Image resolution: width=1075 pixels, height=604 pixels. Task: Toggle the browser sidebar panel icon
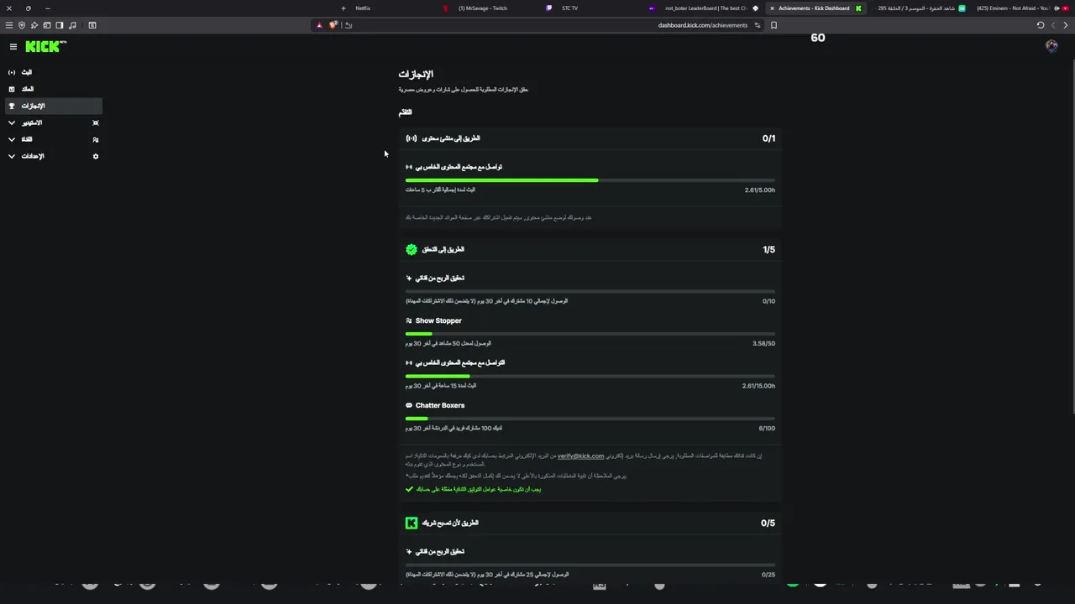pyautogui.click(x=60, y=25)
